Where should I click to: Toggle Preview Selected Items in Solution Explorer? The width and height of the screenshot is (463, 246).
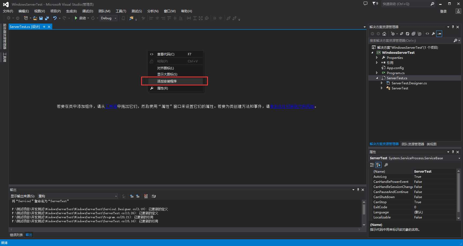[x=439, y=34]
